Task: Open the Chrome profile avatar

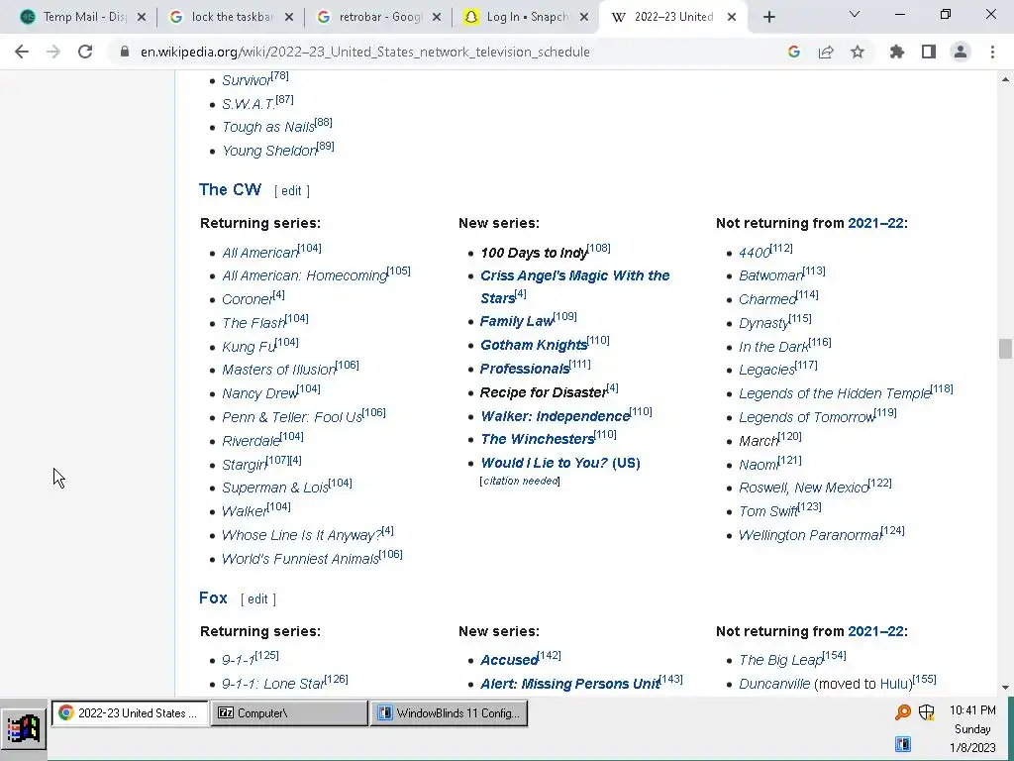Action: pyautogui.click(x=961, y=52)
